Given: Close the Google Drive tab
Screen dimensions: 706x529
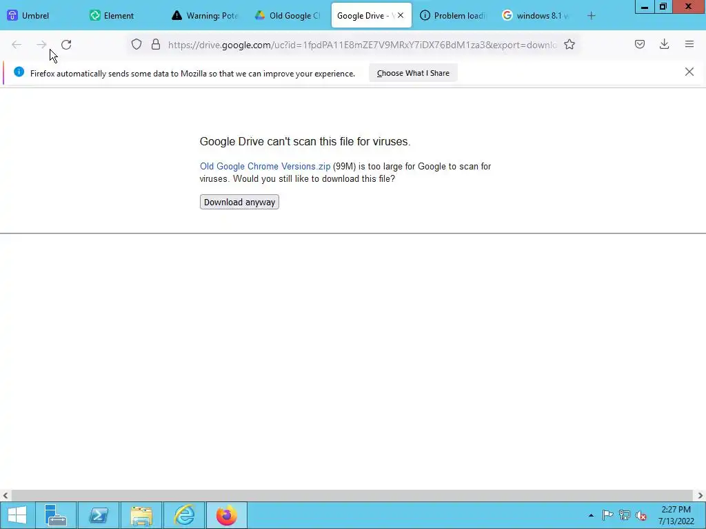Looking at the screenshot, I should 401,15.
